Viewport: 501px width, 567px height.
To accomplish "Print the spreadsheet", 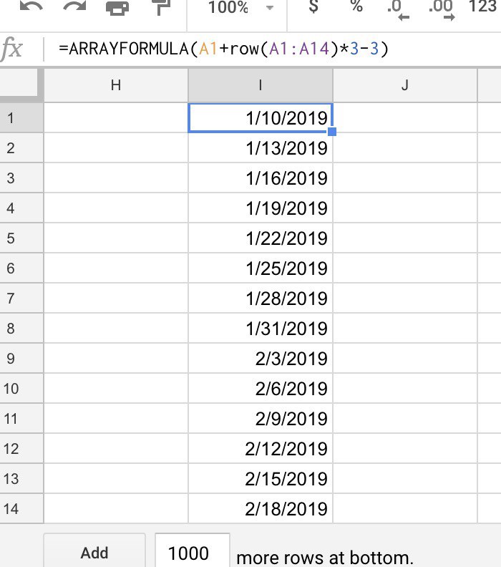I will pyautogui.click(x=117, y=7).
